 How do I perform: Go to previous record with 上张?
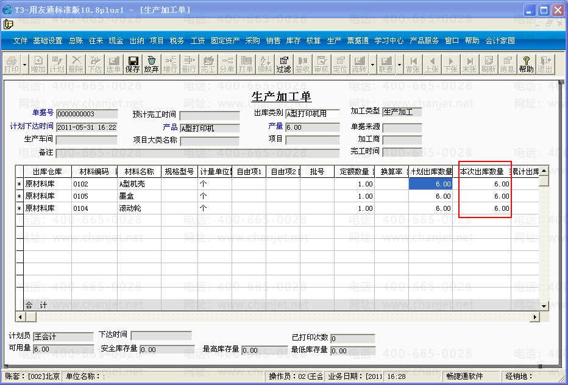tap(432, 64)
